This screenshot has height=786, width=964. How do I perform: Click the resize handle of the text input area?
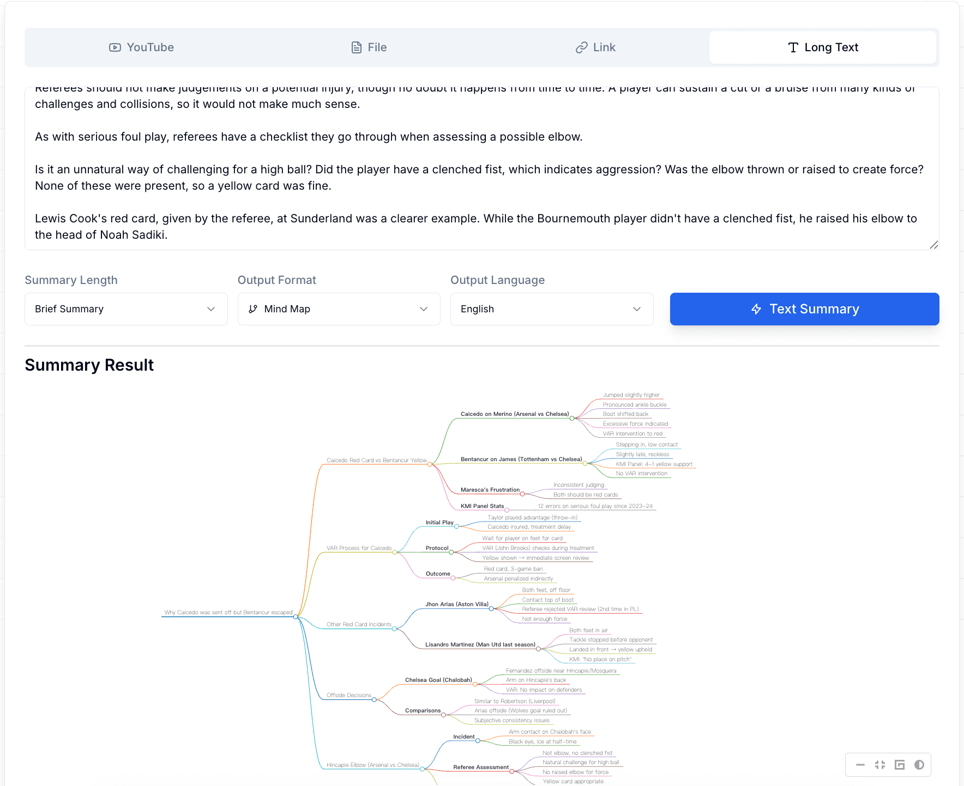pos(933,245)
